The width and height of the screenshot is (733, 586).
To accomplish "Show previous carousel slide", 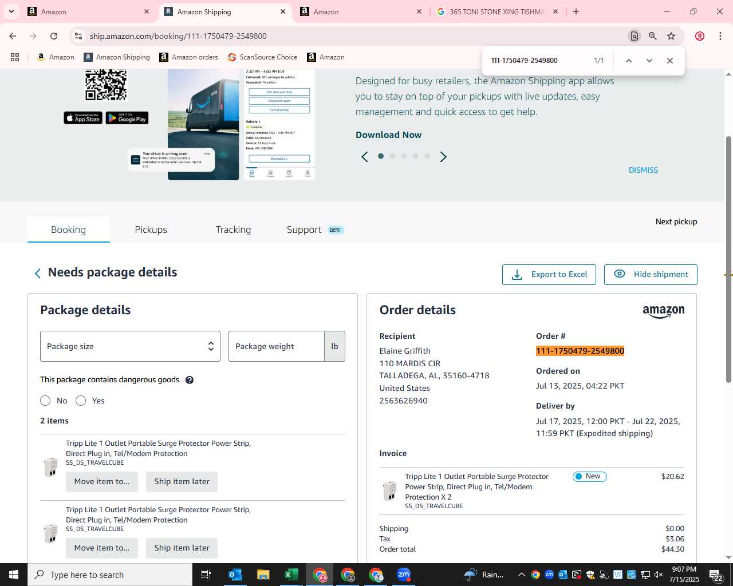I will click(x=365, y=157).
